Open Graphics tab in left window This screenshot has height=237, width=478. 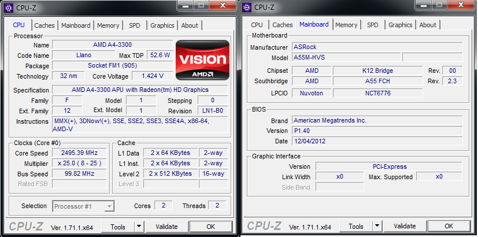[162, 25]
